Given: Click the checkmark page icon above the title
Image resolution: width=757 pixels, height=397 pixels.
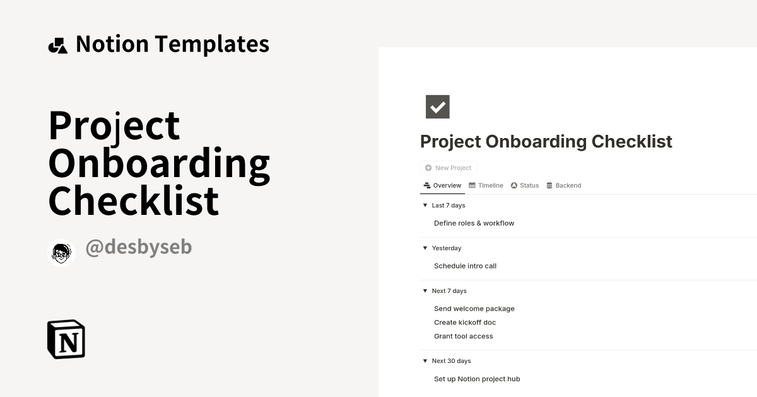Looking at the screenshot, I should [438, 106].
